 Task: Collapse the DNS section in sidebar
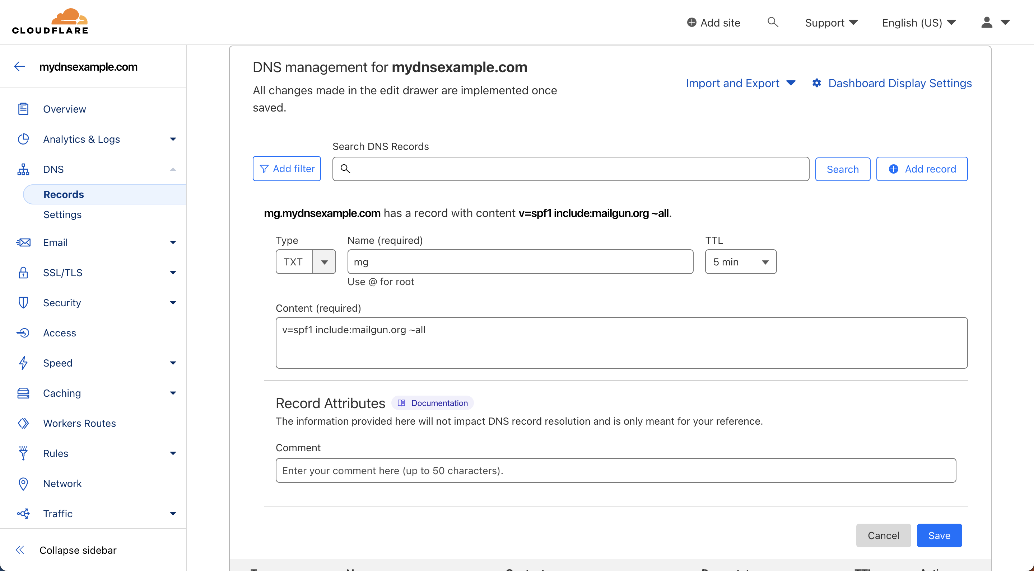pos(173,169)
